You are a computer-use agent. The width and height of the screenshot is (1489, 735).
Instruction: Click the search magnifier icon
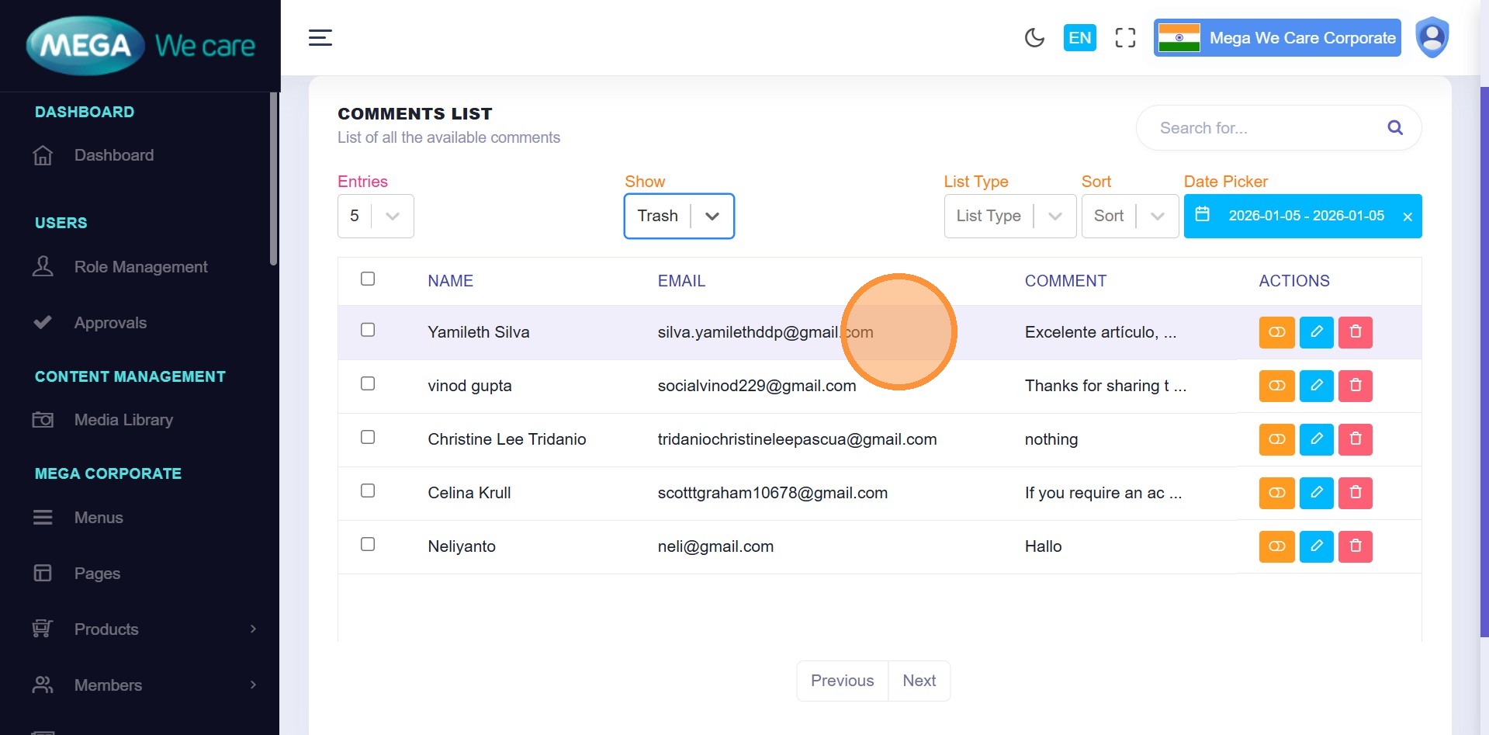click(1394, 128)
